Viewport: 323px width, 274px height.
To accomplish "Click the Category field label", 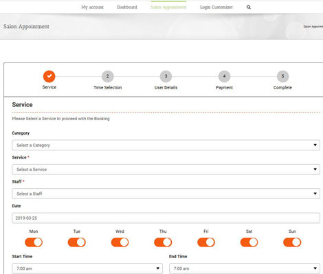I will click(x=21, y=133).
